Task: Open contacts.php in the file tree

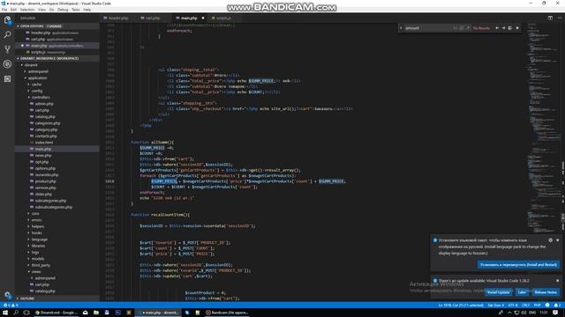Action: 46,136
